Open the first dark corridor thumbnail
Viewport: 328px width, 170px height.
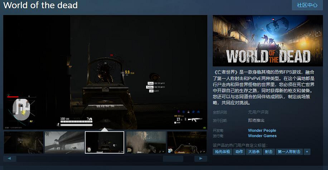tap(24, 142)
